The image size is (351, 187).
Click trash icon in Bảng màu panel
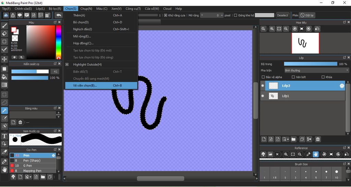pos(20,122)
